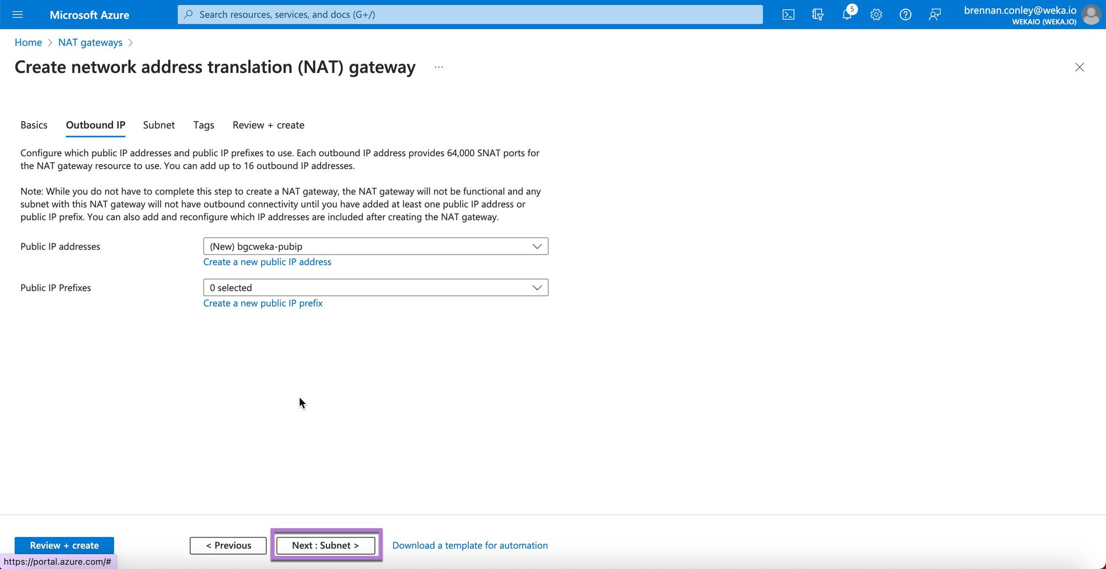Screen dimensions: 1106x569
Task: Click the blue Review + create button
Action: pyautogui.click(x=64, y=545)
